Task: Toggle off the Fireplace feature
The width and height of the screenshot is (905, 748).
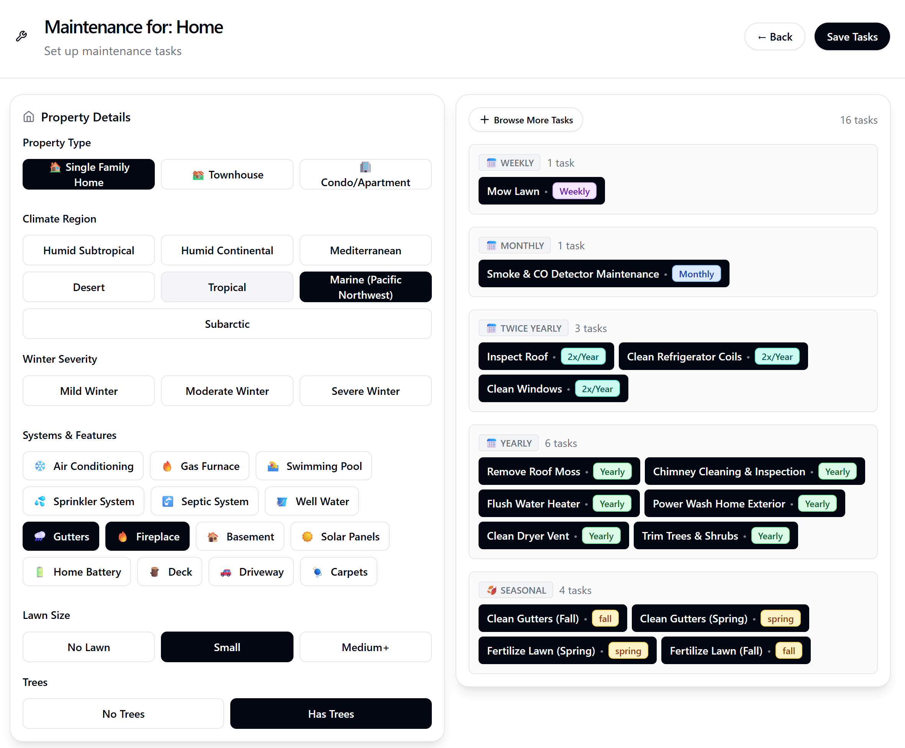Action: coord(148,537)
